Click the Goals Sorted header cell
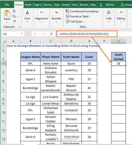 coord(118,57)
